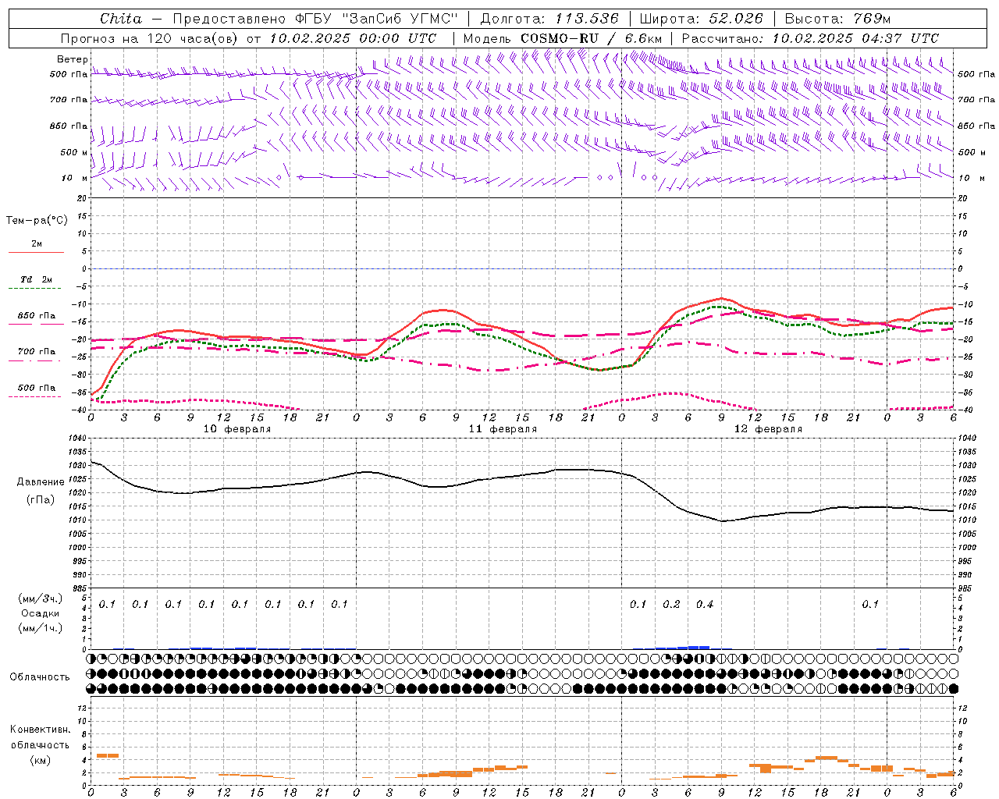
Task: Click the "0.2" precipitation amount value
Action: click(671, 604)
